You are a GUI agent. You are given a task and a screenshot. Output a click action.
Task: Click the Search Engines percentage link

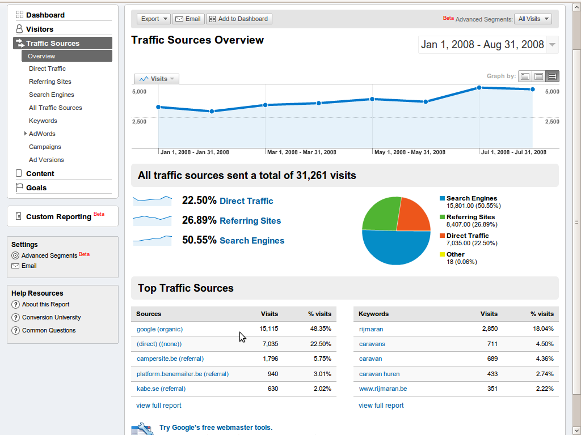click(x=252, y=241)
